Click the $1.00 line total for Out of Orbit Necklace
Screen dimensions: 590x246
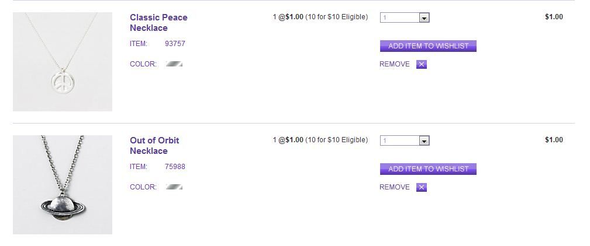(554, 140)
